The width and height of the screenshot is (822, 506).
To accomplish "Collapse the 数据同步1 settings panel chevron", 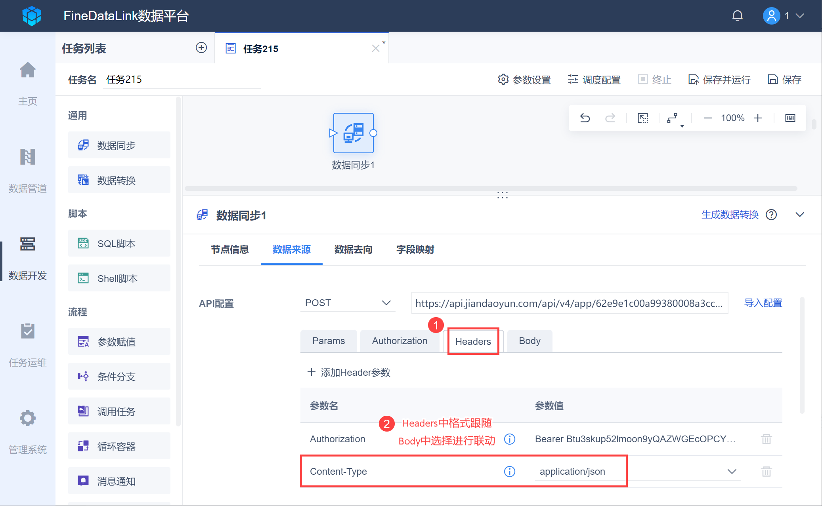I will click(800, 215).
